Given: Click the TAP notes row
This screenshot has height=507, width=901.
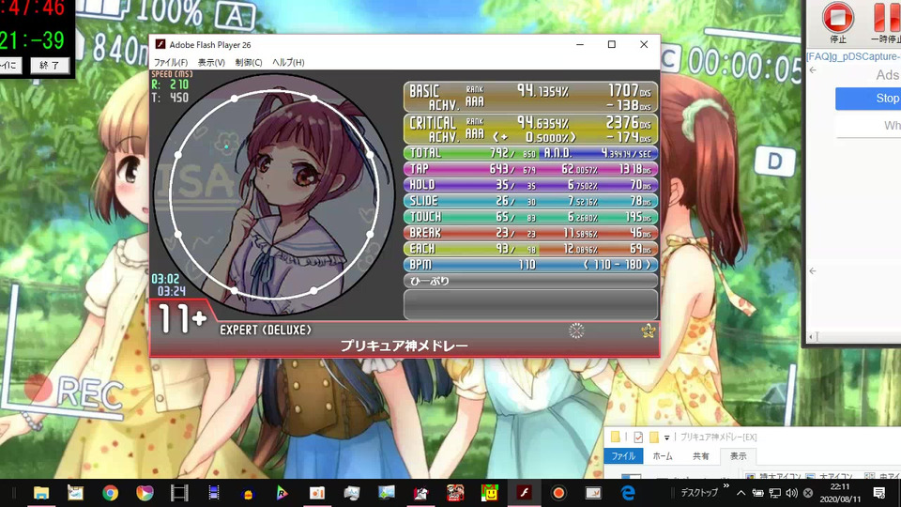Looking at the screenshot, I should (530, 169).
